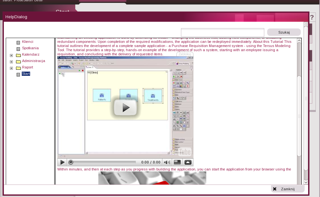
Task: Click the Raport folder icon
Action: tap(18, 68)
